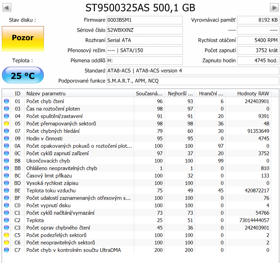Click the Podporované funkce field

point(193,81)
